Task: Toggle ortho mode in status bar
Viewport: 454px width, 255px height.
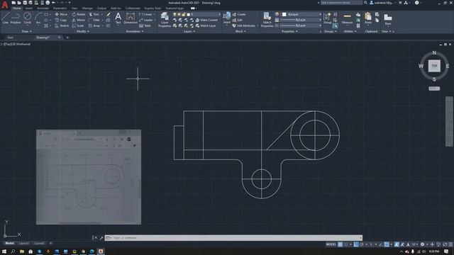Action: pyautogui.click(x=356, y=244)
